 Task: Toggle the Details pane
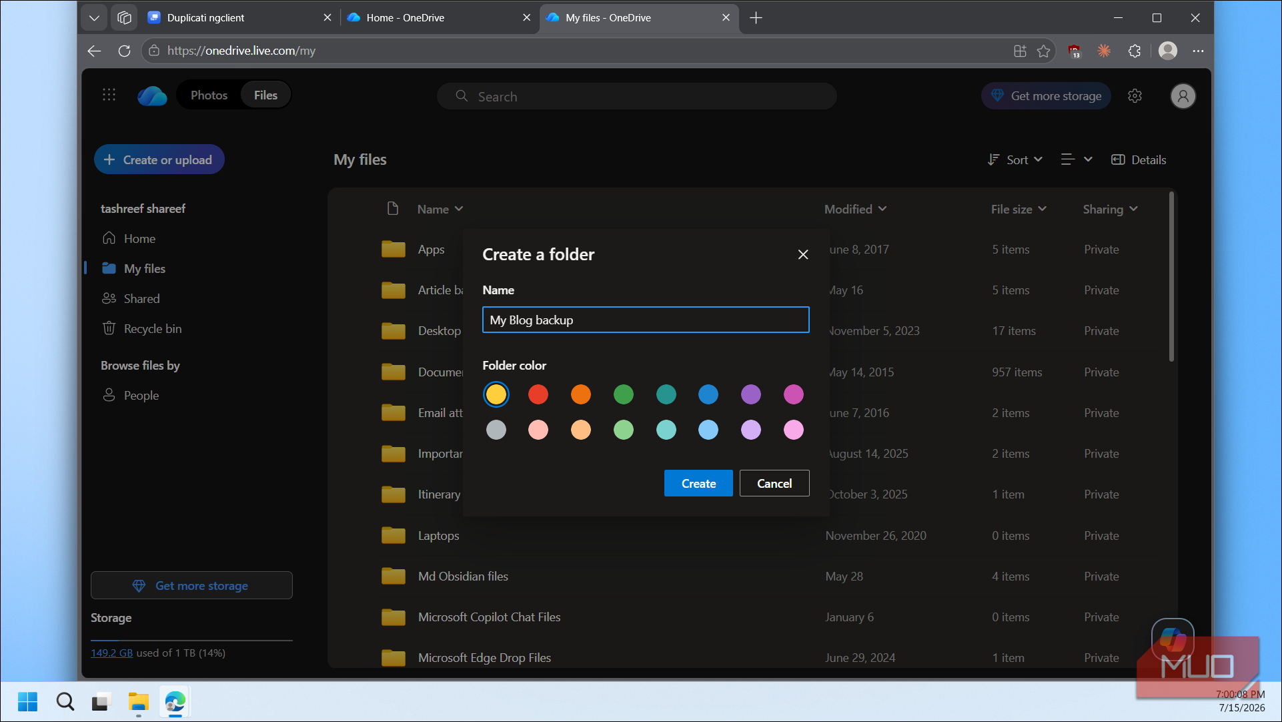(1139, 159)
